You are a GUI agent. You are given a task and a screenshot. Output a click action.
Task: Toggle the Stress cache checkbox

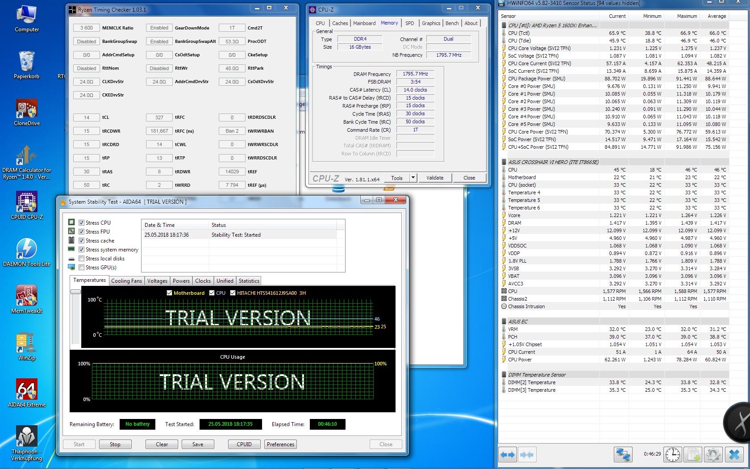pos(82,240)
